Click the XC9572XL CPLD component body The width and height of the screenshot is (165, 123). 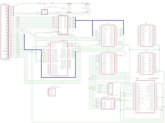click(x=59, y=59)
